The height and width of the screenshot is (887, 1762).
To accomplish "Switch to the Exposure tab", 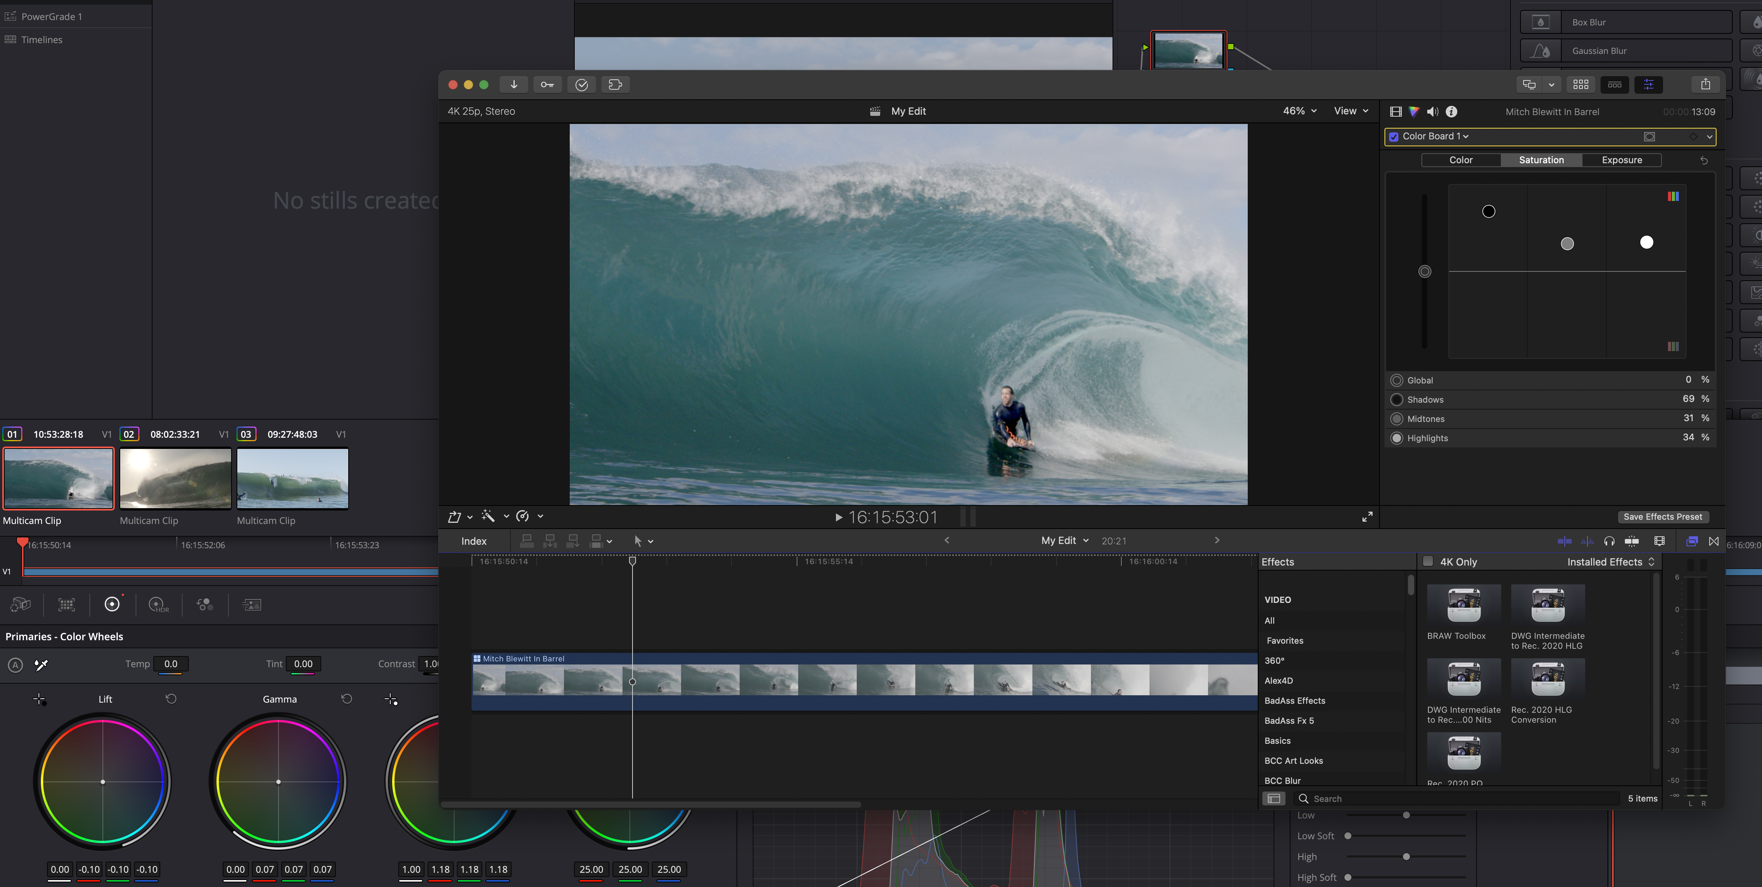I will click(x=1621, y=160).
